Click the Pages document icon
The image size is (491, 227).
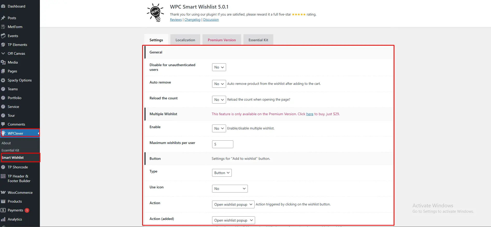click(x=3, y=71)
